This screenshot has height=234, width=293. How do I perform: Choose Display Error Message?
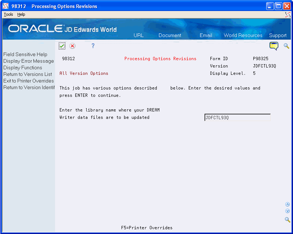[x=29, y=61]
